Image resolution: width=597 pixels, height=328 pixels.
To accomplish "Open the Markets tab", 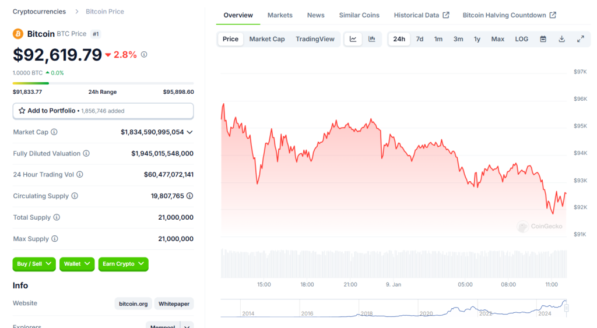I will [x=280, y=15].
